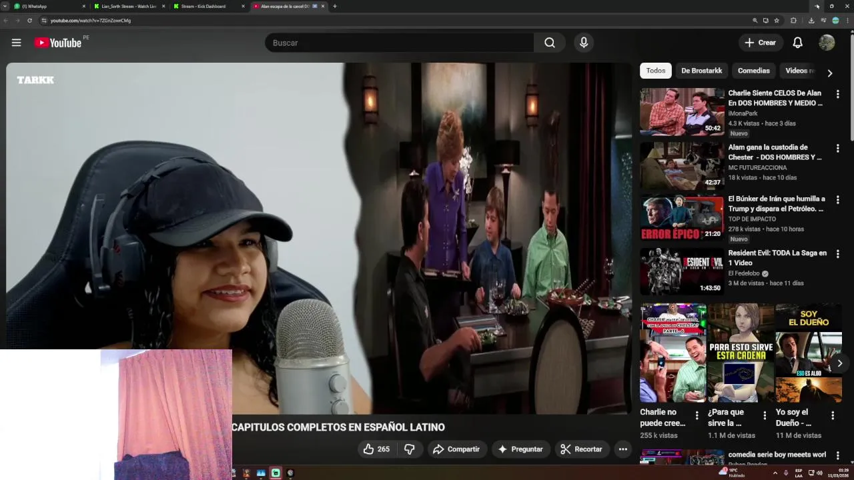Open the taskbar clock and date
The image size is (854, 480).
click(x=838, y=473)
